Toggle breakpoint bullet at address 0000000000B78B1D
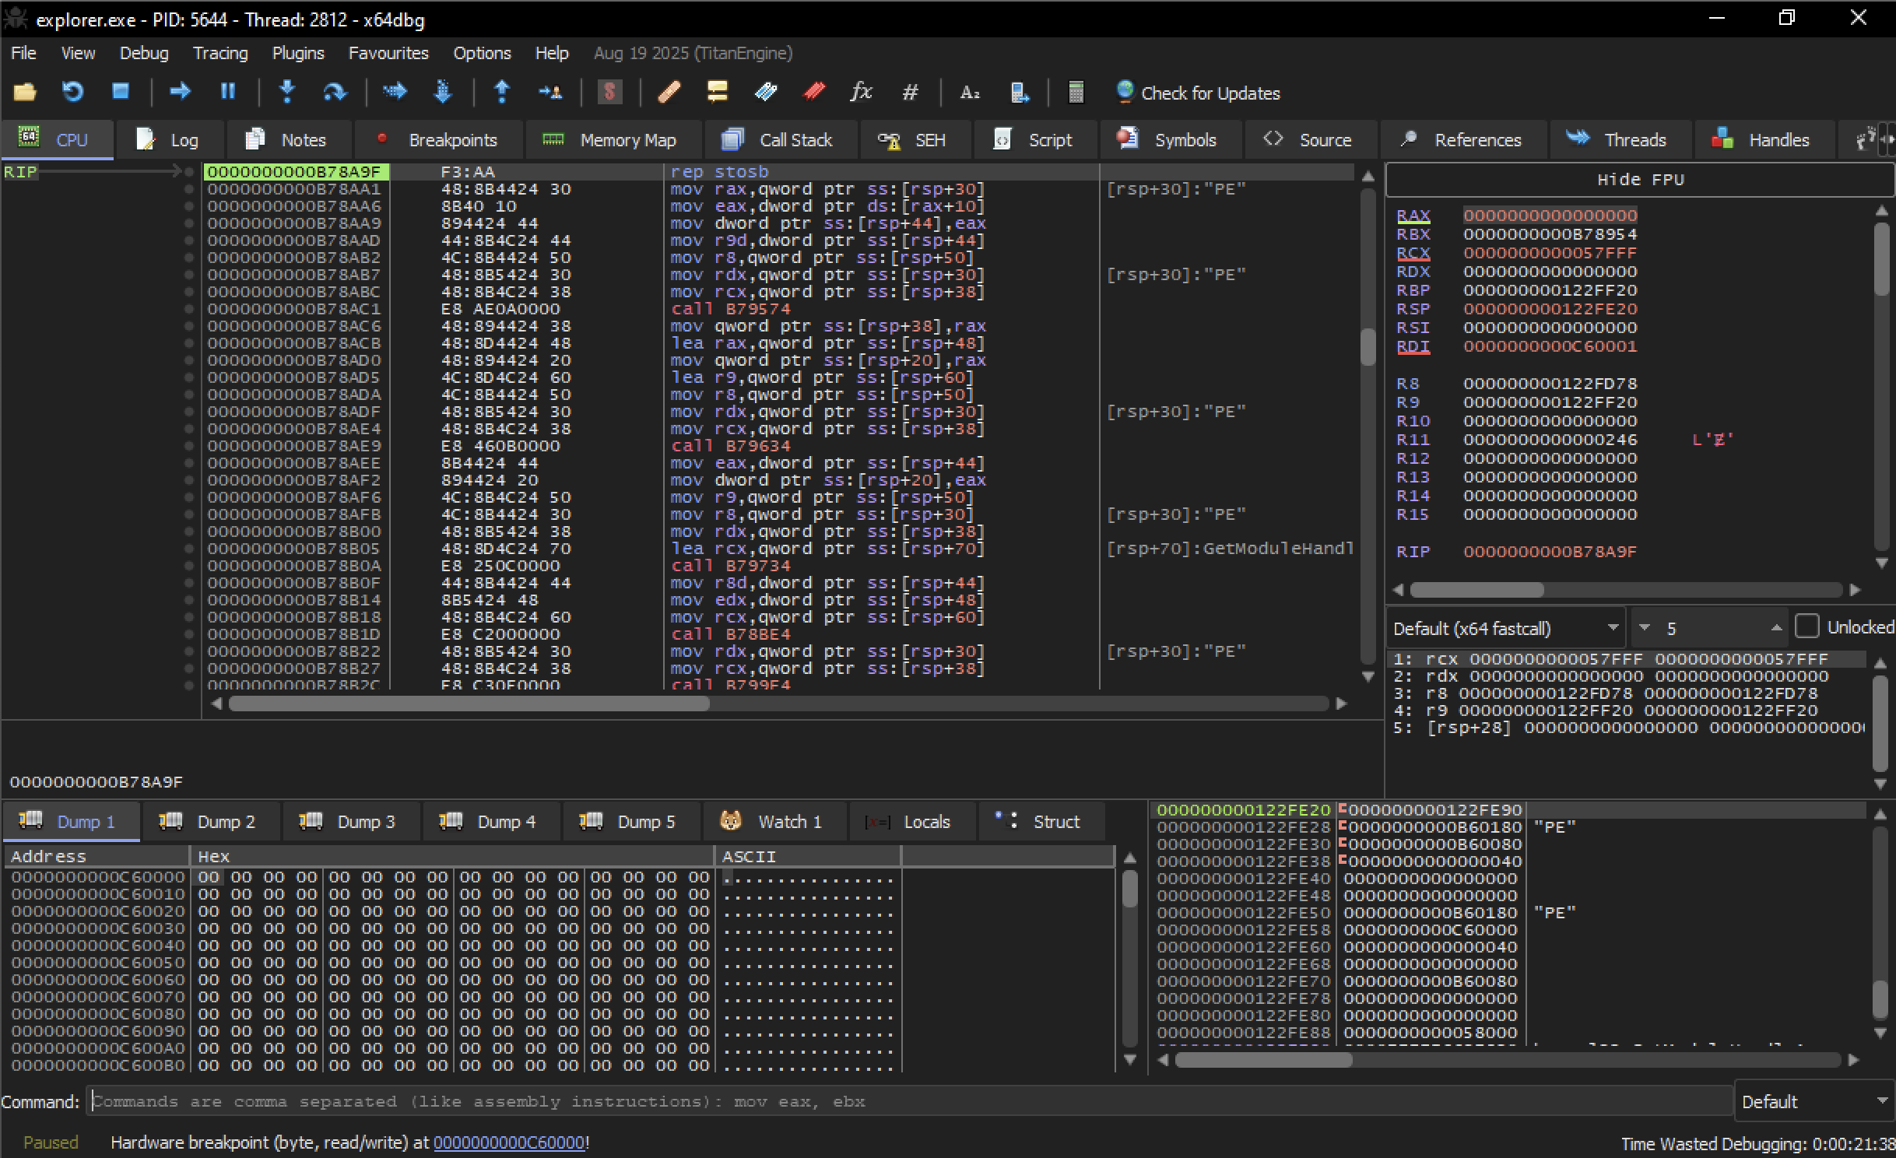This screenshot has height=1158, width=1896. click(x=188, y=634)
